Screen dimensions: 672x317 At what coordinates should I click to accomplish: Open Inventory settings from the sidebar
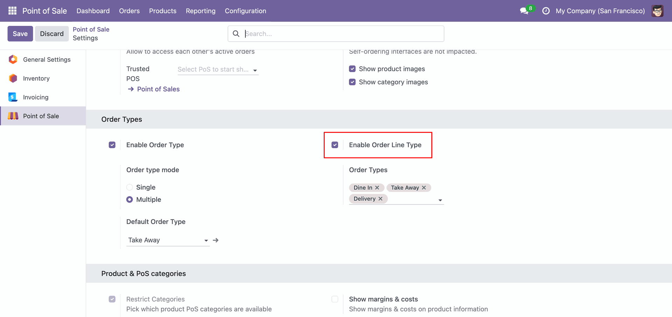coord(36,78)
